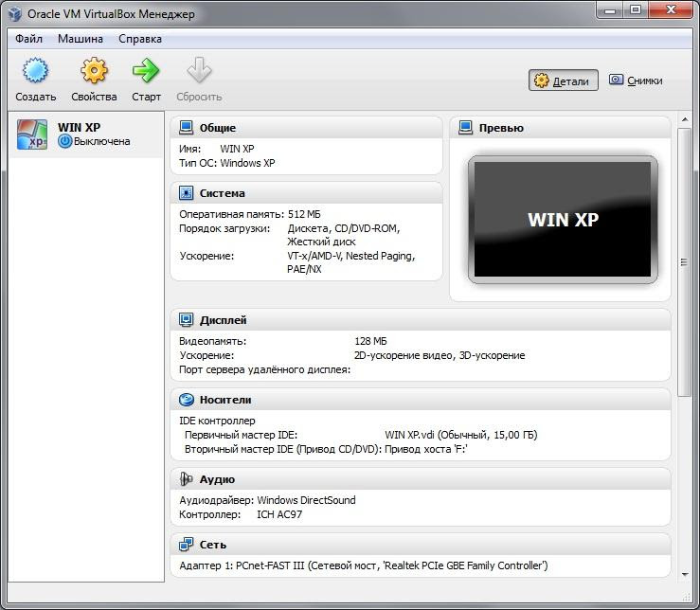This screenshot has width=700, height=610.
Task: Click the Порт сервера удалённого дисплея label
Action: (x=264, y=369)
